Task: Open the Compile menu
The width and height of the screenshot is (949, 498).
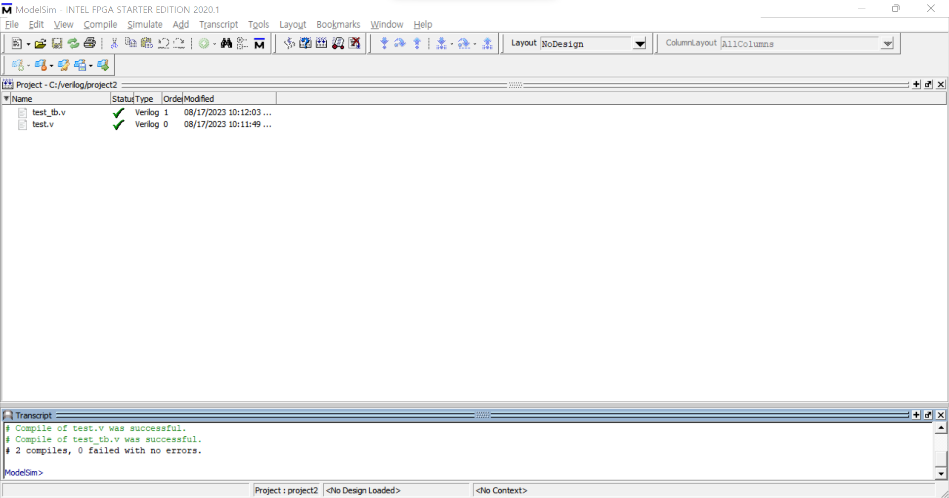Action: [100, 24]
